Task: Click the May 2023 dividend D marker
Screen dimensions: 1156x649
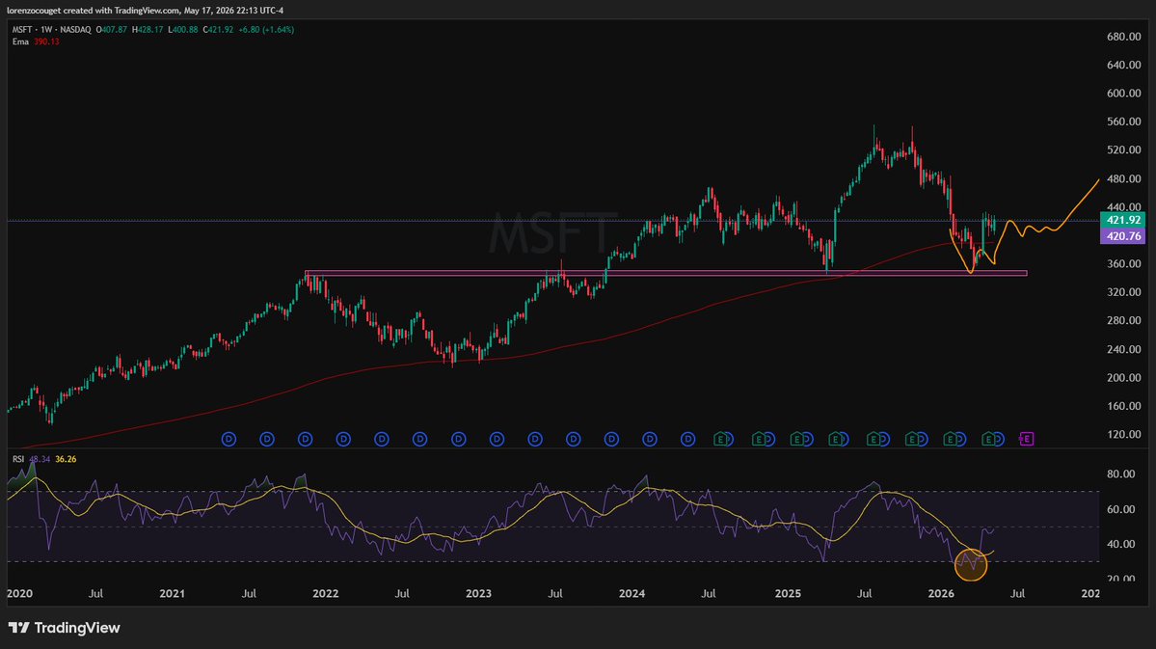Action: (x=535, y=439)
